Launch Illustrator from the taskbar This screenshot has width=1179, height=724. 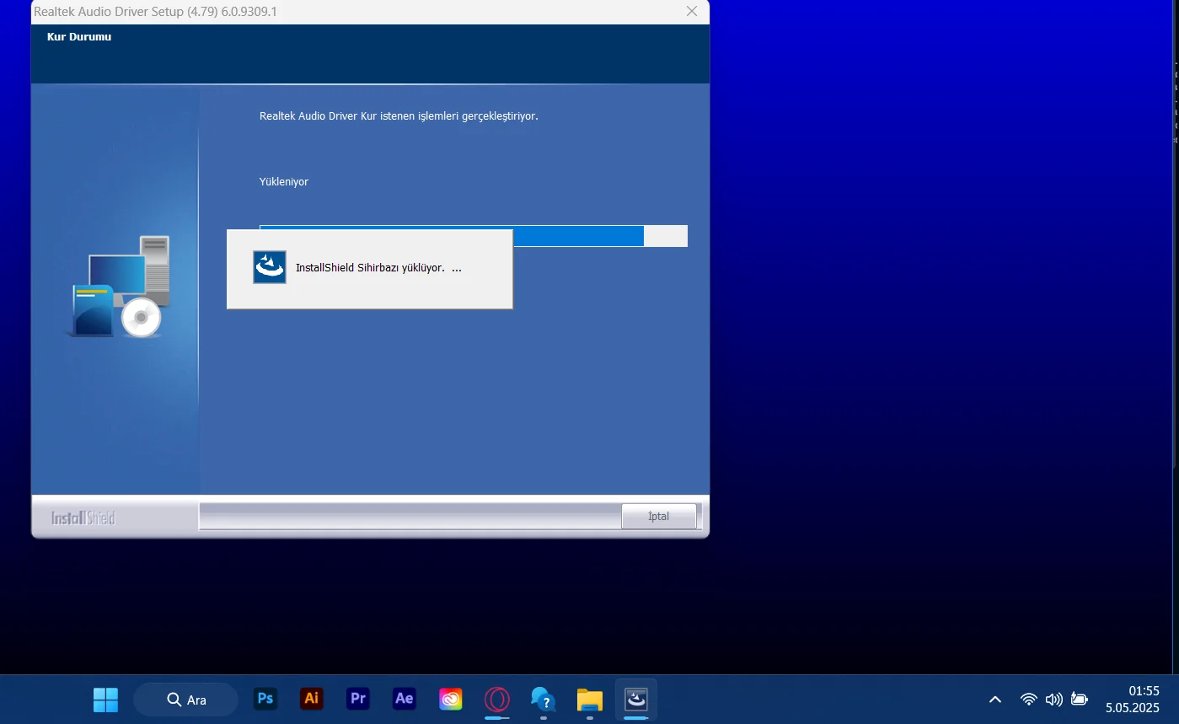[x=312, y=699]
